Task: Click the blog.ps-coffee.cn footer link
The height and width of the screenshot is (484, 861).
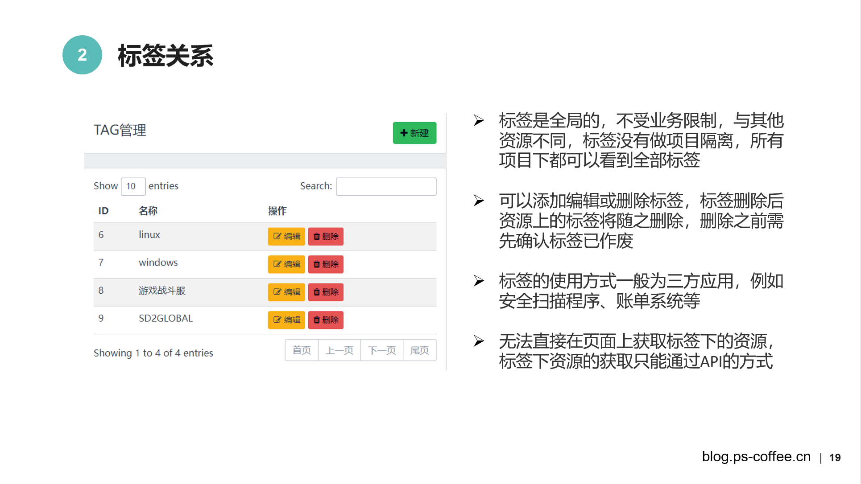Action: (756, 457)
